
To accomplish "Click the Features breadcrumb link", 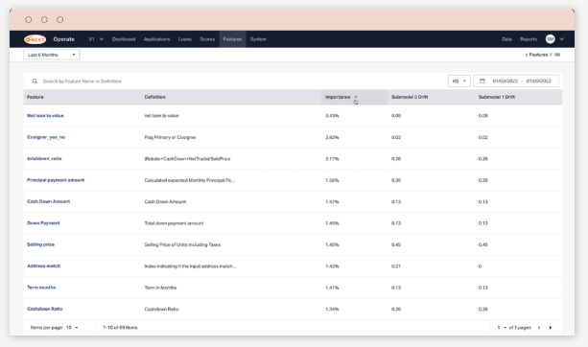I will (538, 55).
